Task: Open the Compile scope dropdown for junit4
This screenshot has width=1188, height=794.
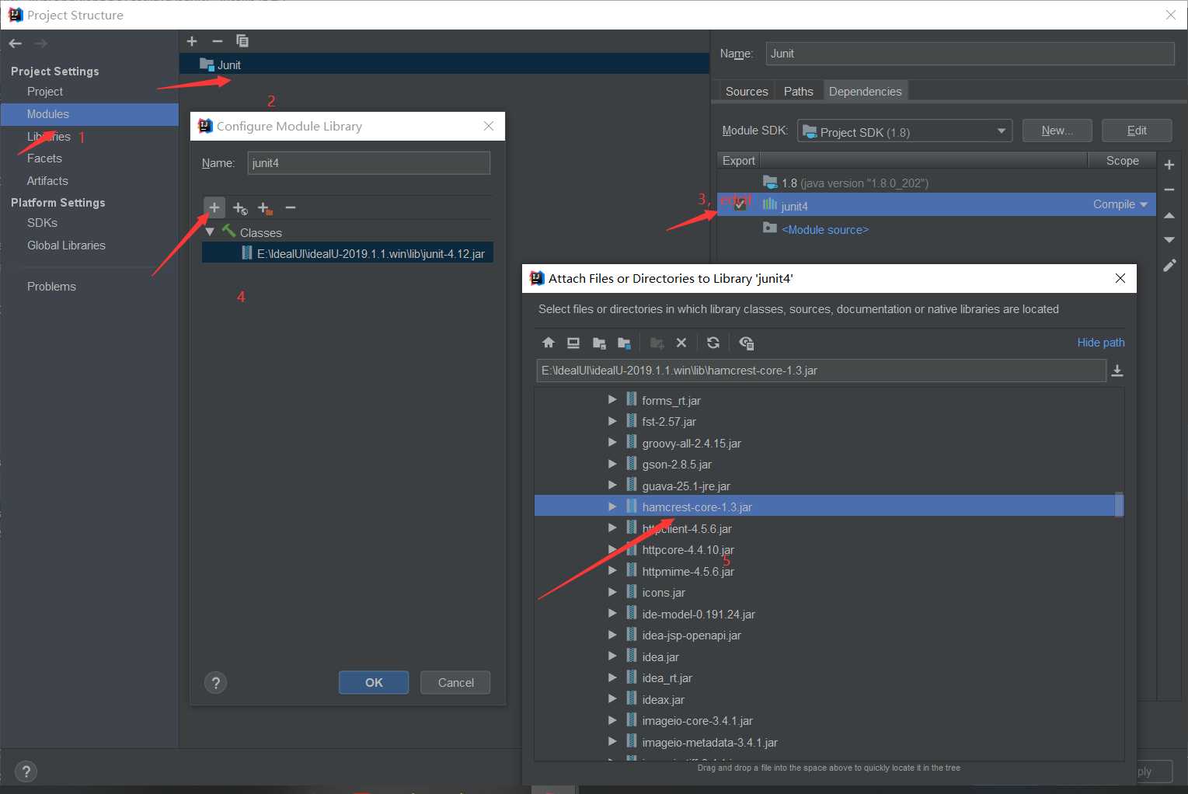Action: pos(1120,204)
